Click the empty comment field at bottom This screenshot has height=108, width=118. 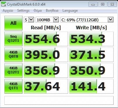coord(59,100)
